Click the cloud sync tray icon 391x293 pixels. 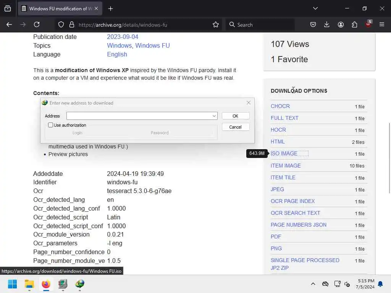[325, 284]
